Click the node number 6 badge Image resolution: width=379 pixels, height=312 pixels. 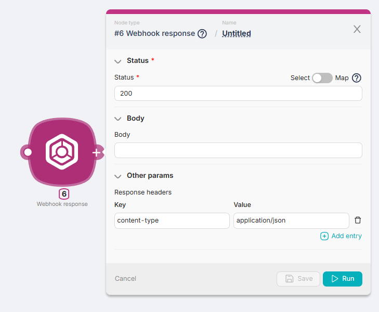coord(64,194)
